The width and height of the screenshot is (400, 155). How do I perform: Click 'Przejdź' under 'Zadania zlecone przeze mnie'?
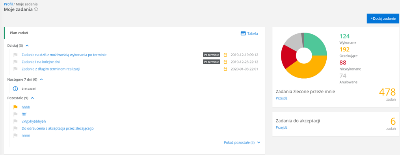tap(282, 98)
